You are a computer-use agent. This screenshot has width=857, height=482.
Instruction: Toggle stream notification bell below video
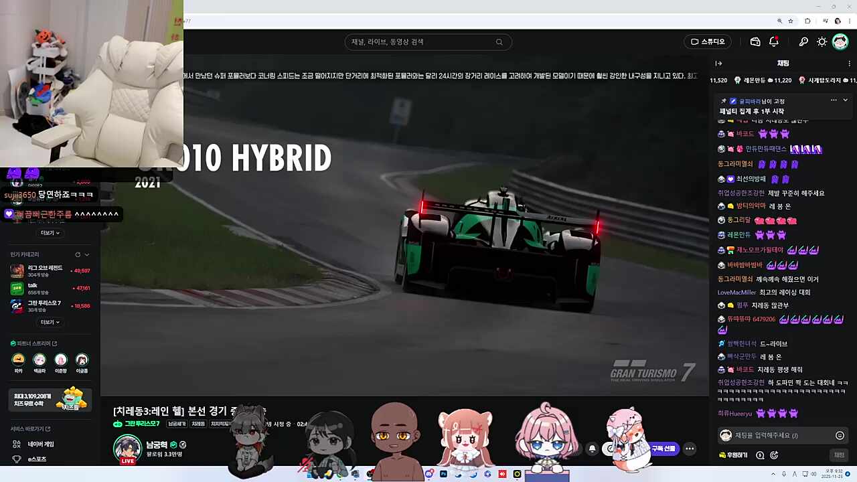point(592,449)
